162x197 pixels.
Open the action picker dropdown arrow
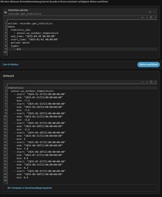tap(154, 12)
